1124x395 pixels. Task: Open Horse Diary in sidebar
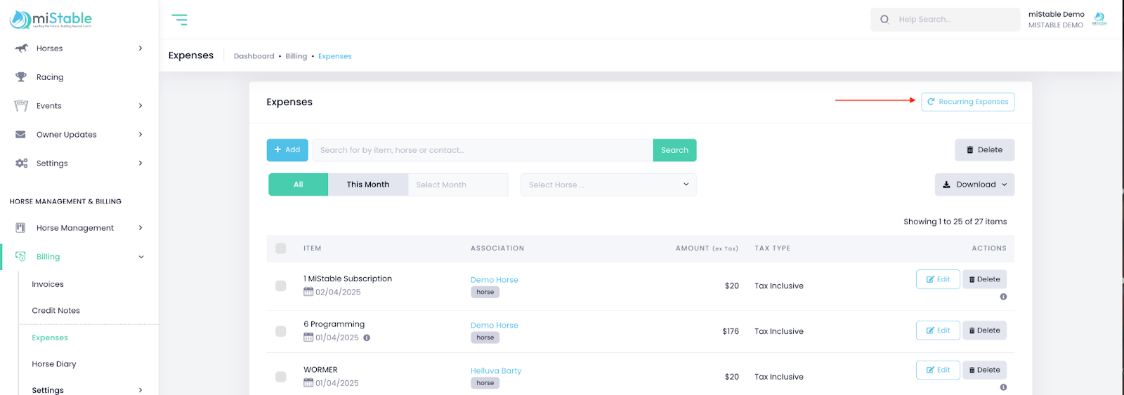(54, 364)
